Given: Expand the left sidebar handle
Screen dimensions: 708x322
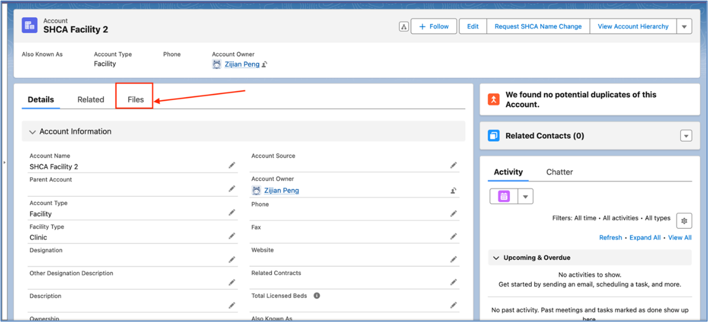Looking at the screenshot, I should [4, 162].
